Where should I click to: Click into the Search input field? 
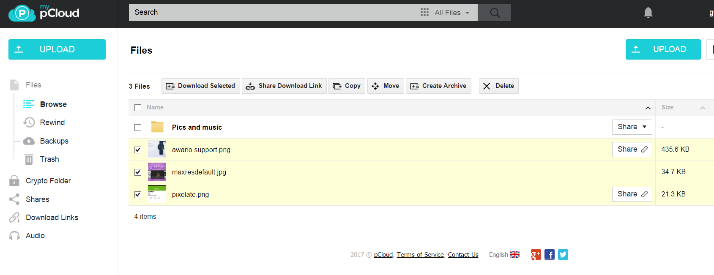pyautogui.click(x=271, y=13)
